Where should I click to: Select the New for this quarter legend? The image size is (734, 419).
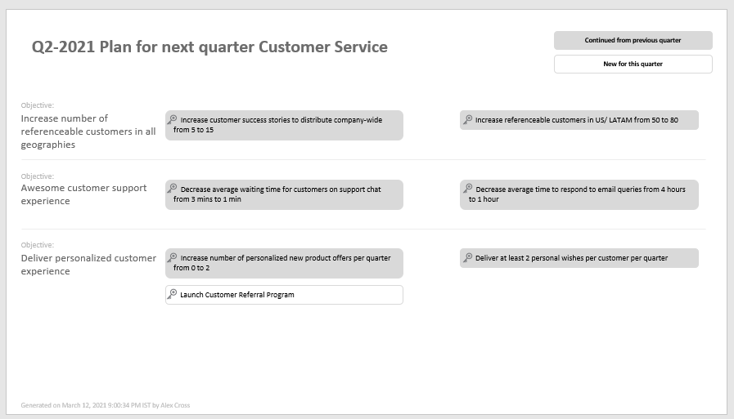pyautogui.click(x=633, y=64)
